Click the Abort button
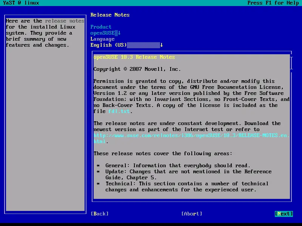 pyautogui.click(x=192, y=214)
